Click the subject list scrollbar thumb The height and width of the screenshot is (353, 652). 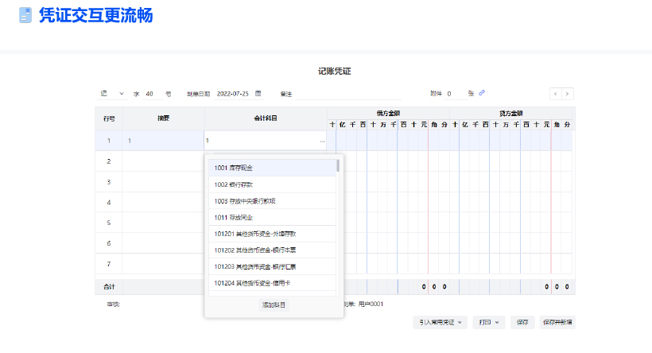(x=338, y=166)
